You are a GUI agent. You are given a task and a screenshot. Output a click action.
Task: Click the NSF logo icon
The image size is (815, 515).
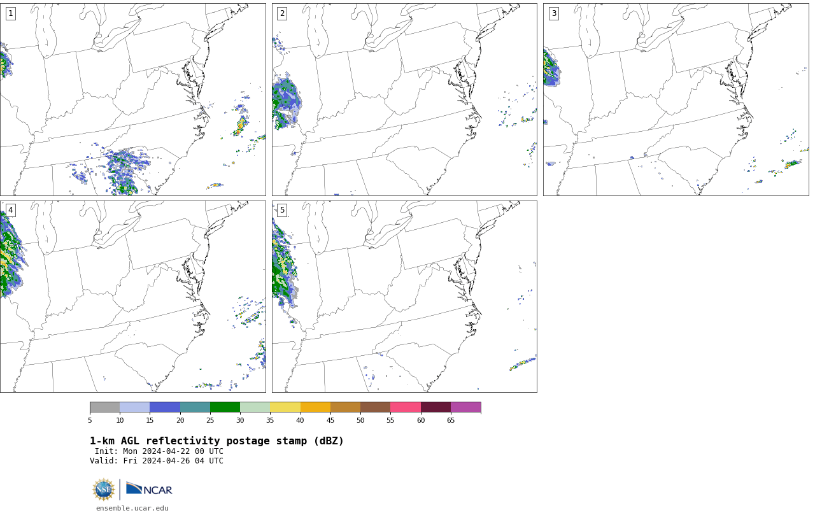coord(104,490)
